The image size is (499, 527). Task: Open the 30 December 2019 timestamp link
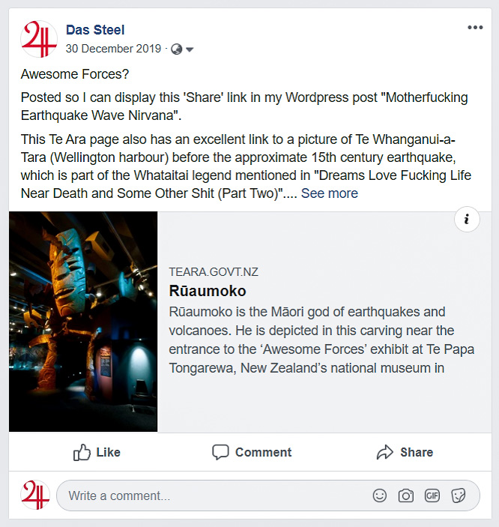(x=113, y=49)
